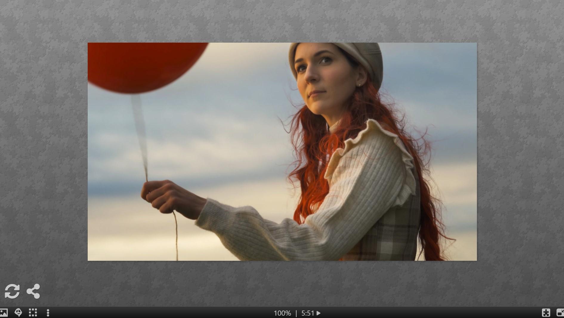The height and width of the screenshot is (318, 564).
Task: Click the edge pieces grid icon
Action: point(33,313)
